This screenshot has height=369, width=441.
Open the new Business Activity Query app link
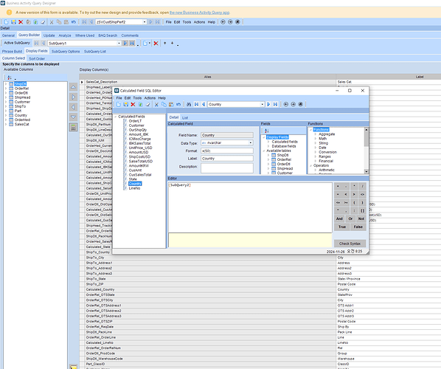click(199, 13)
